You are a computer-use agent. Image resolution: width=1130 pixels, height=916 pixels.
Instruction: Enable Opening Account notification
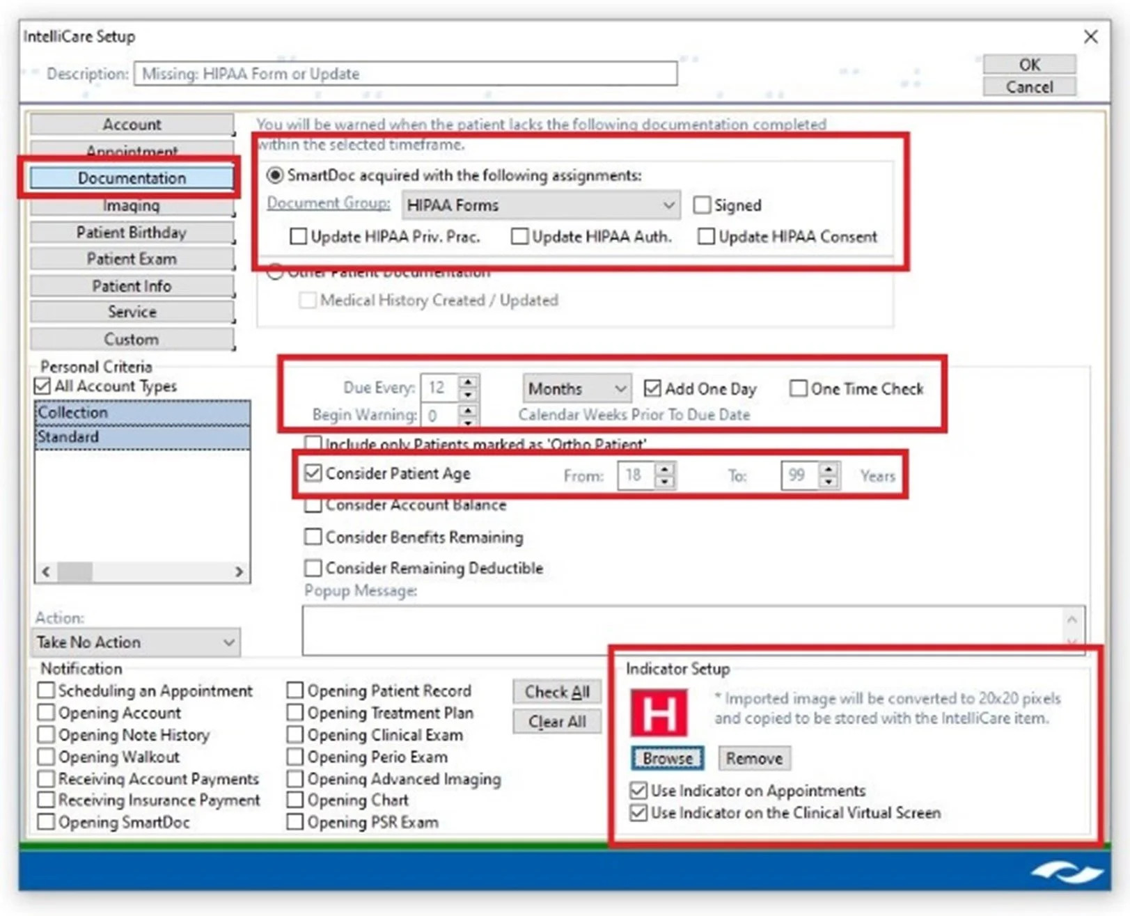pos(46,713)
